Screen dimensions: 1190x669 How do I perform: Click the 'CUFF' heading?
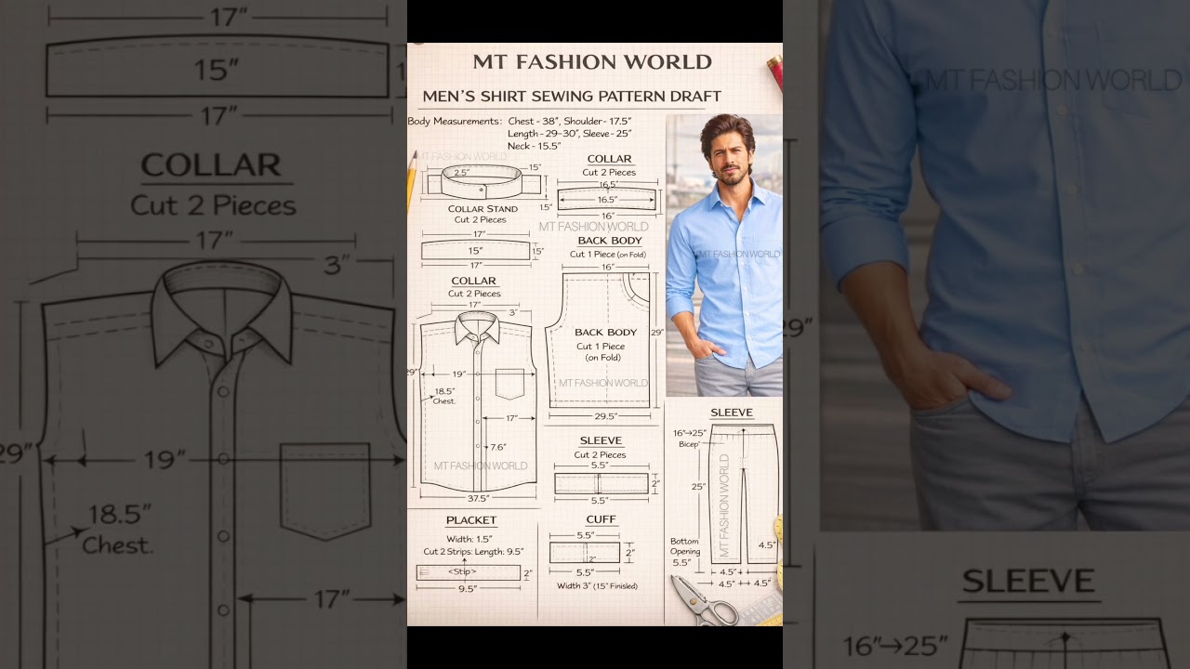point(602,519)
